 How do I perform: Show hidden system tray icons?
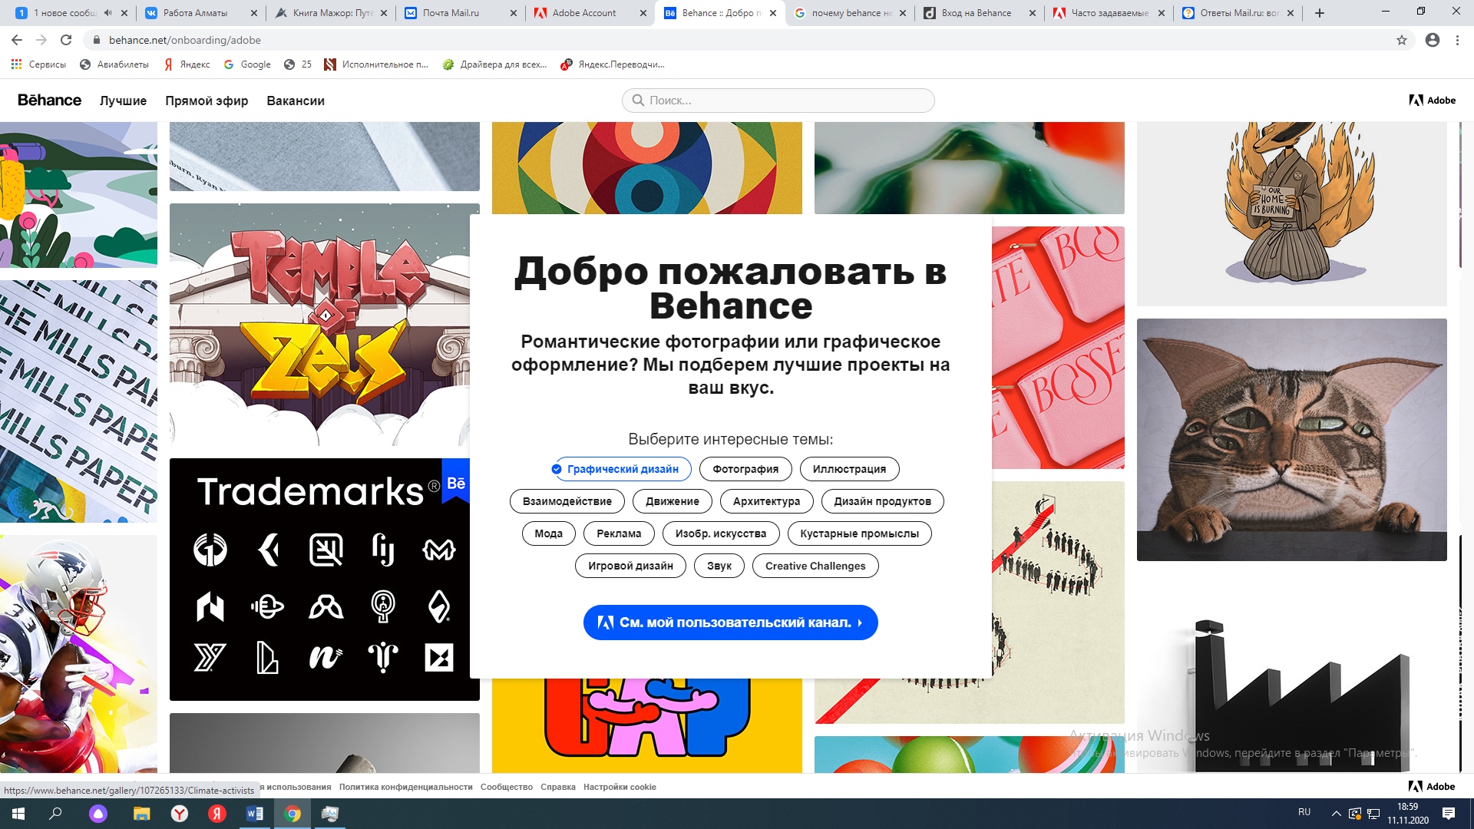click(x=1337, y=814)
